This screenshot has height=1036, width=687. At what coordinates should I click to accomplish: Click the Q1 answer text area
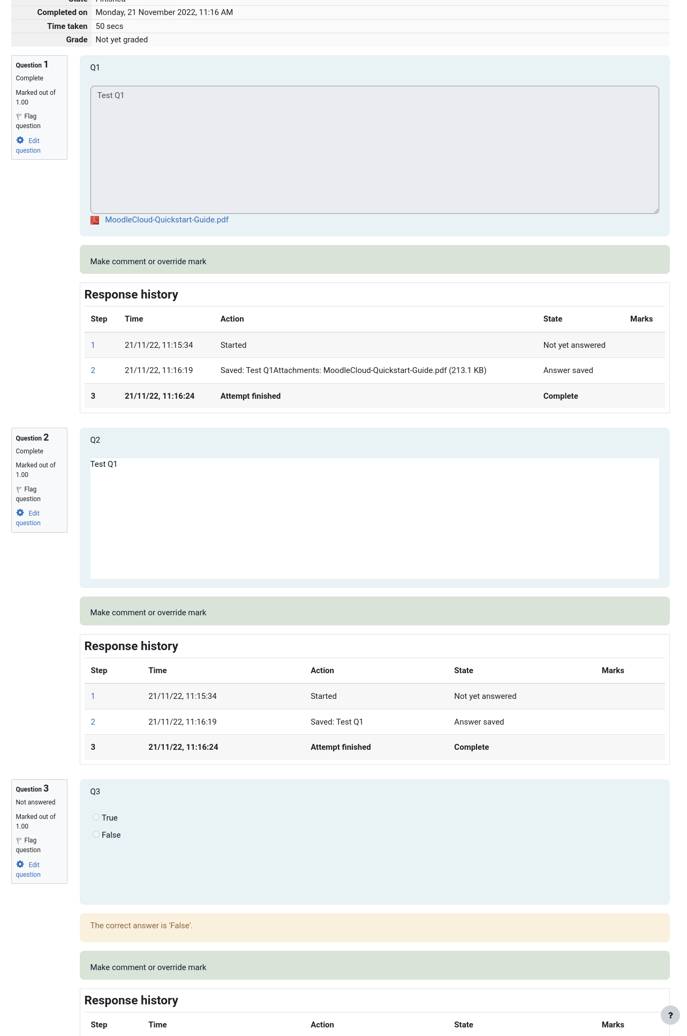click(375, 150)
